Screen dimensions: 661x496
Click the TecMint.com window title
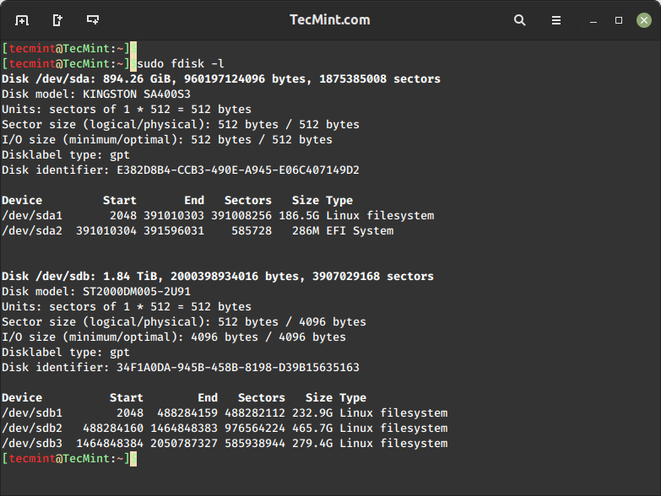pos(329,19)
